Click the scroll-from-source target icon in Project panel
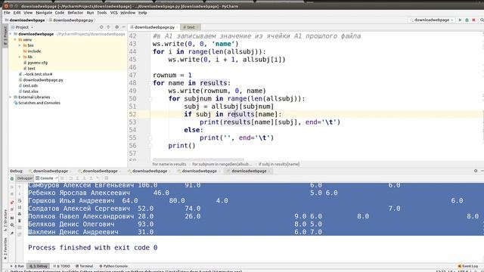The width and height of the screenshot is (484, 272). tap(101, 27)
